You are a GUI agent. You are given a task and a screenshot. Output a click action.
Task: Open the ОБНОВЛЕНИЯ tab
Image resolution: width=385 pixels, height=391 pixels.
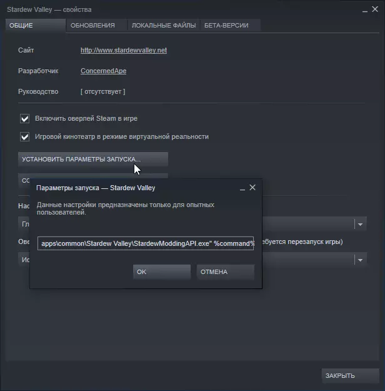[x=96, y=26]
